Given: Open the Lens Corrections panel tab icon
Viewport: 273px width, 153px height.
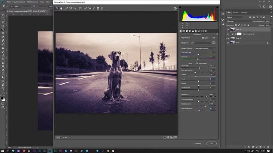Looking at the screenshot, I should coord(196,31).
